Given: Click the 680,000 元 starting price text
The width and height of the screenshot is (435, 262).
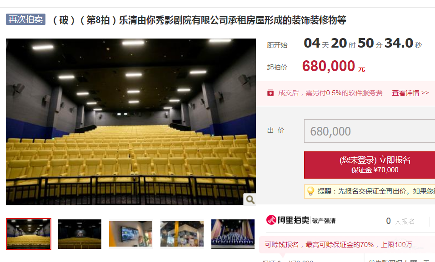Looking at the screenshot, I should click(334, 66).
